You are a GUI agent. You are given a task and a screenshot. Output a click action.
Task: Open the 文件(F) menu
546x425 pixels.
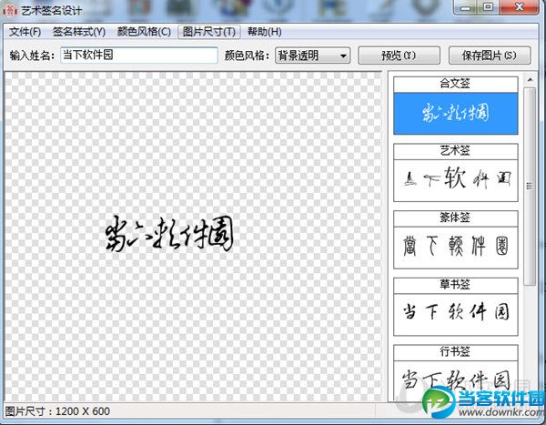click(x=25, y=32)
